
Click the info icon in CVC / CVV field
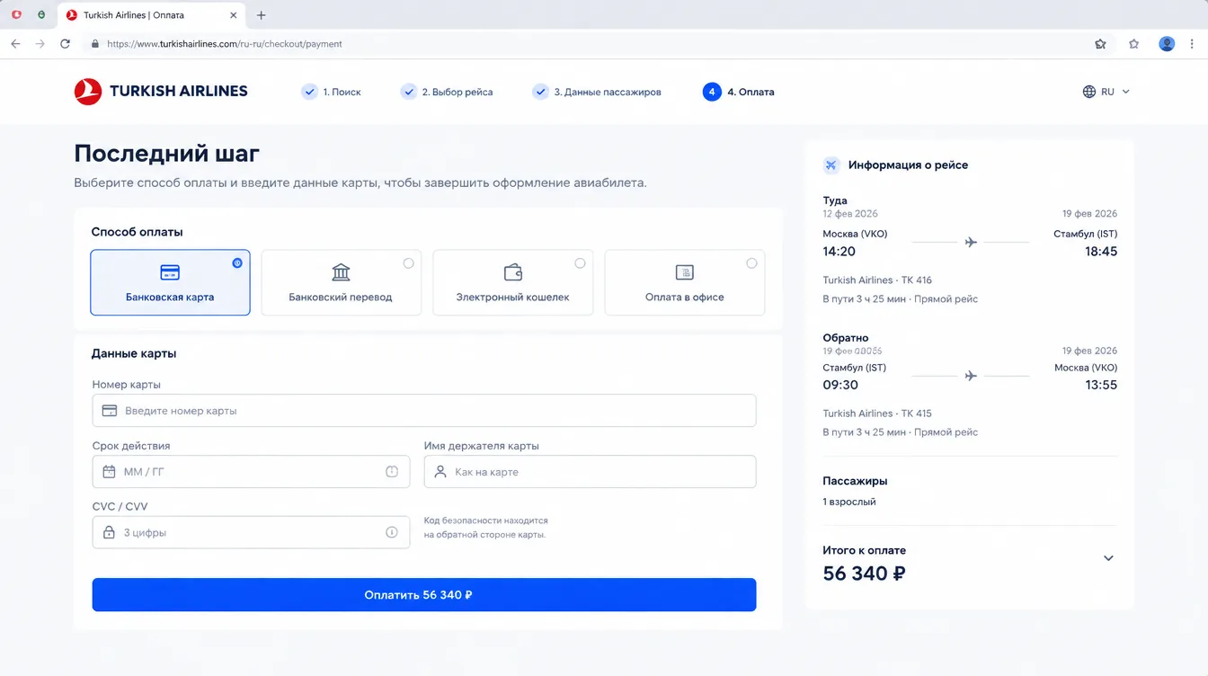(392, 532)
